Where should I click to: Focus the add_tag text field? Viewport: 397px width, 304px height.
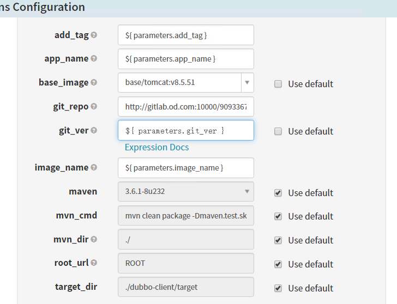pyautogui.click(x=185, y=35)
